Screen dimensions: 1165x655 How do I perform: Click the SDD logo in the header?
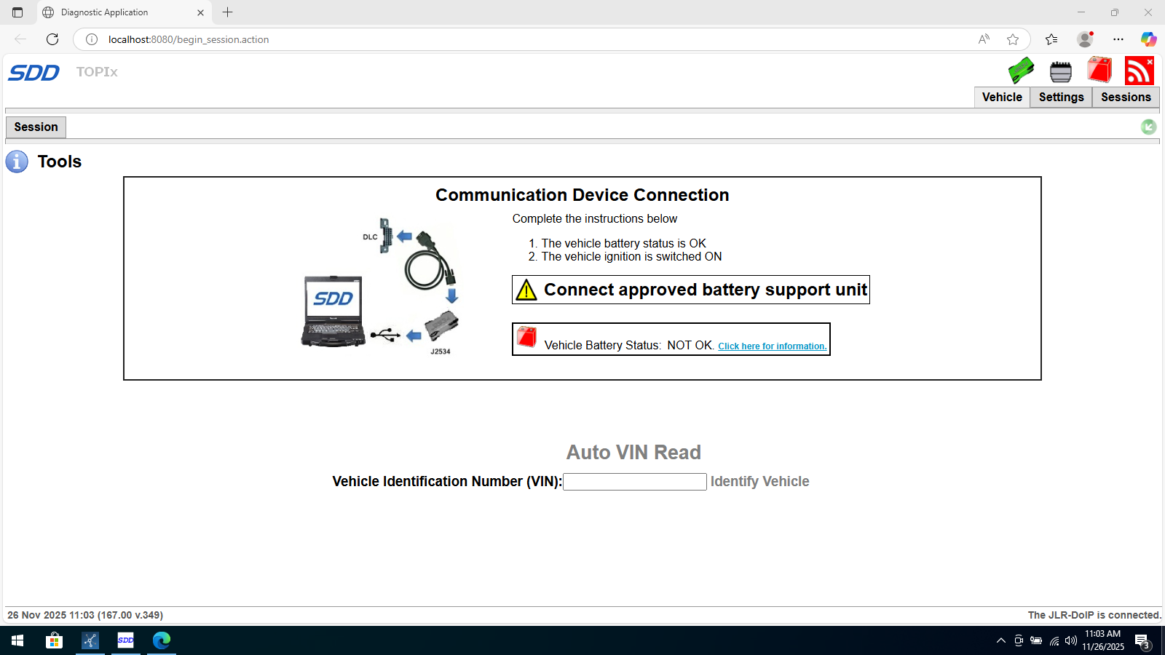coord(33,72)
